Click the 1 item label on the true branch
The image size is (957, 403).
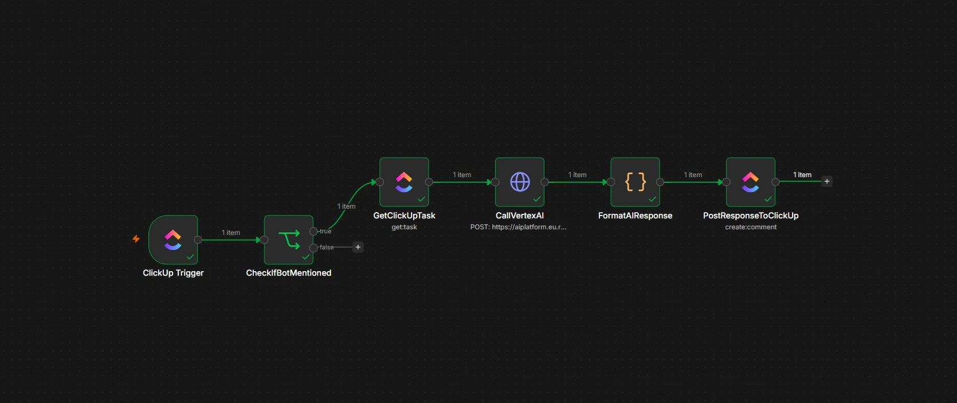(346, 206)
